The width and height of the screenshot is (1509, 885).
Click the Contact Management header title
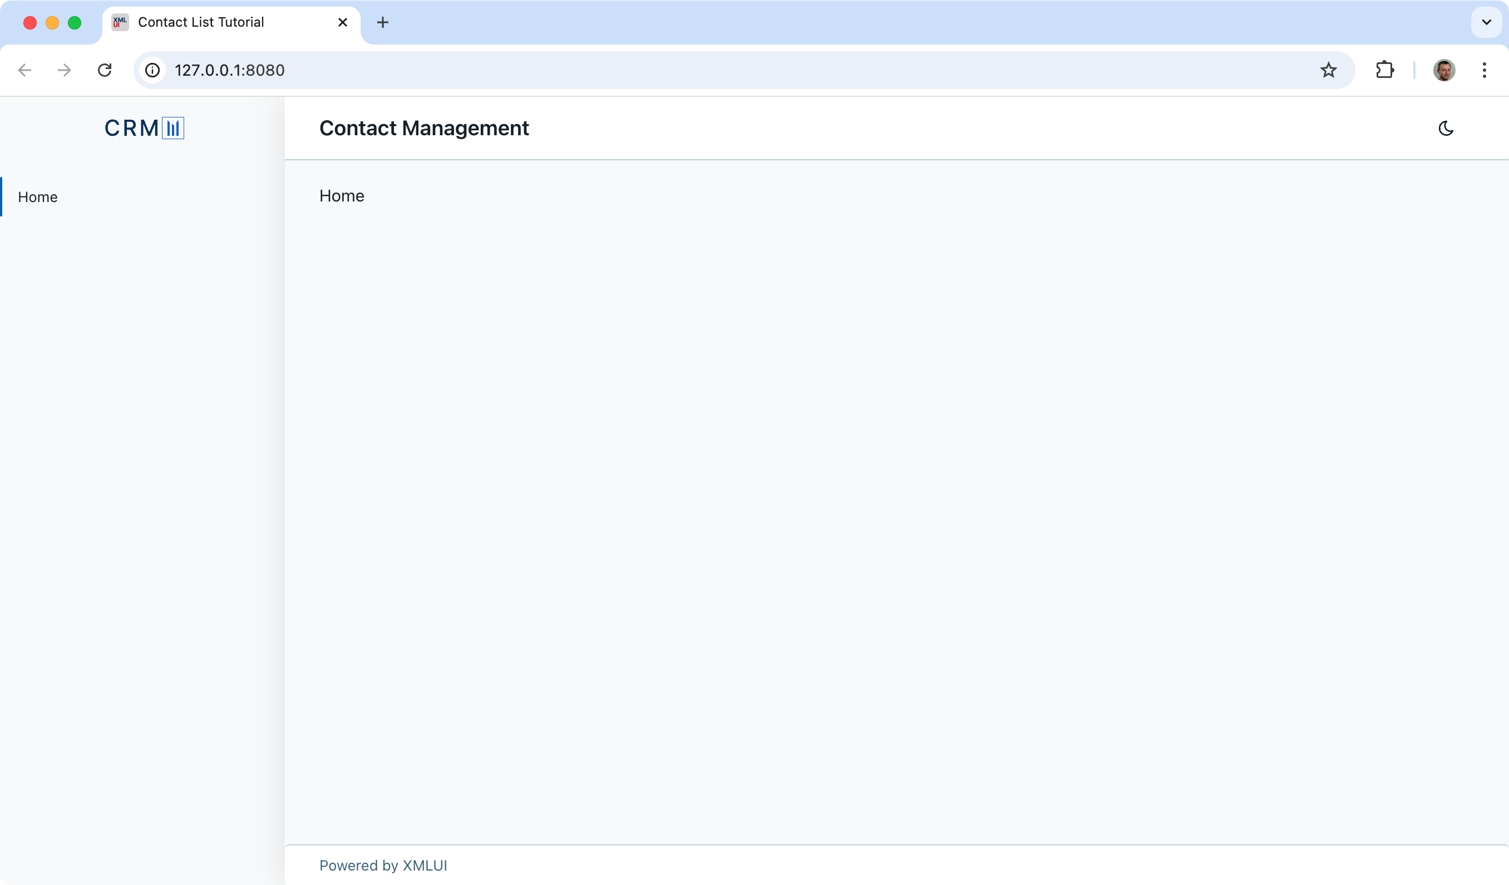point(424,127)
